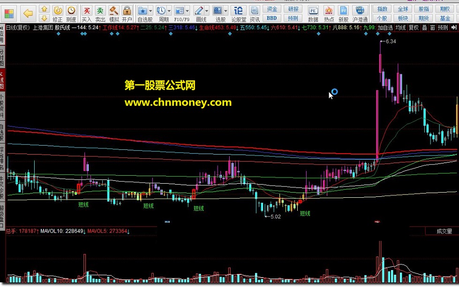459x287 pixels.
Task: Switch to K线图 sidebar tab
Action: click(2, 80)
